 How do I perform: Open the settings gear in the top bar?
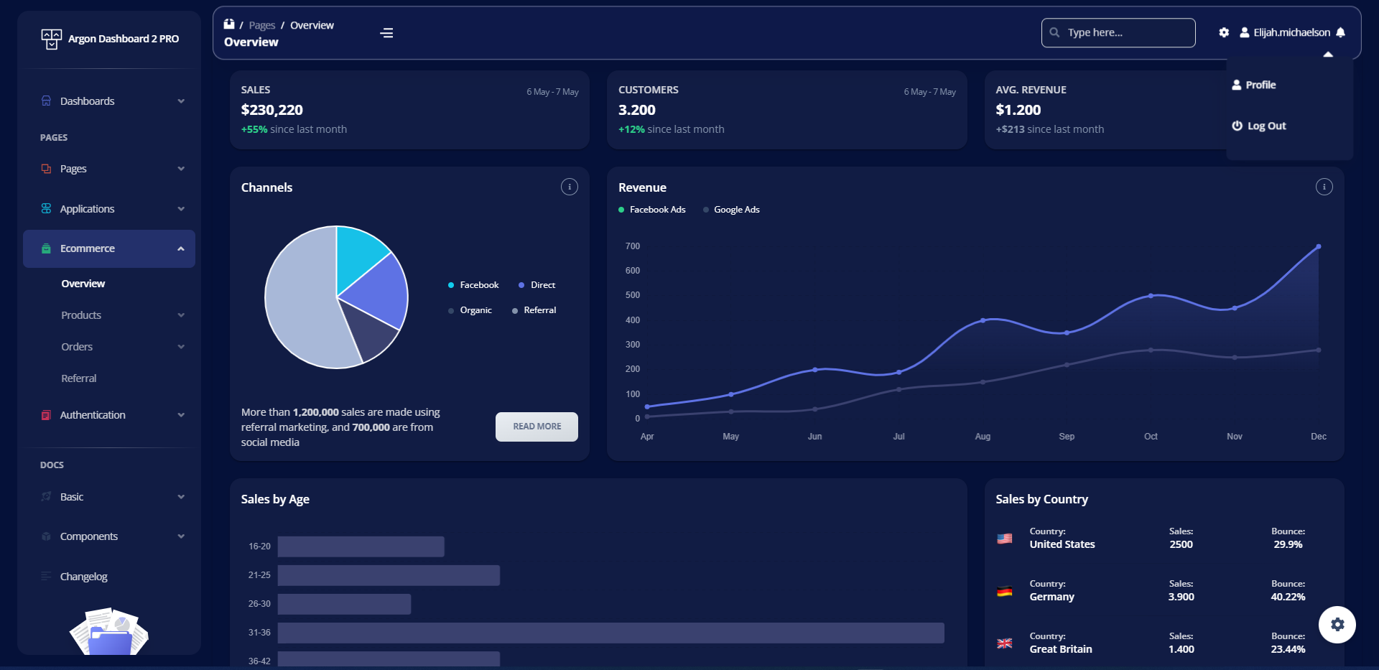(x=1224, y=32)
